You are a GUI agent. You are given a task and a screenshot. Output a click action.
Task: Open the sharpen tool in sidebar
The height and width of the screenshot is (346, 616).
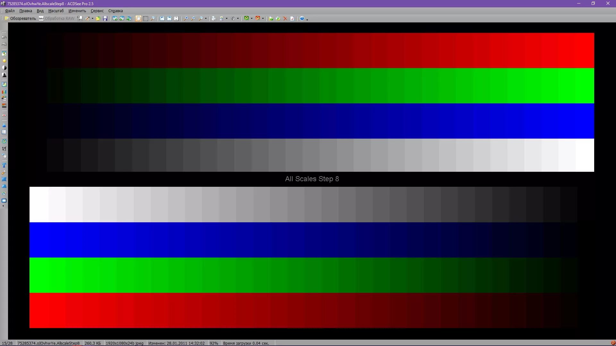pos(4,125)
